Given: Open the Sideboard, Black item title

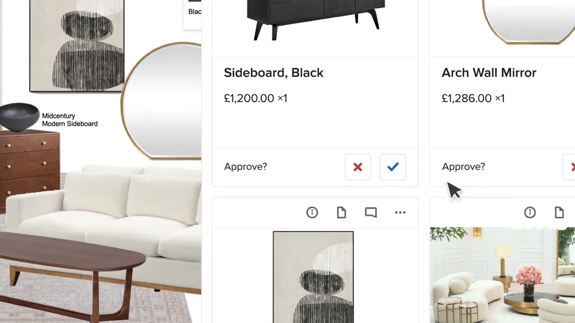Looking at the screenshot, I should pos(274,73).
